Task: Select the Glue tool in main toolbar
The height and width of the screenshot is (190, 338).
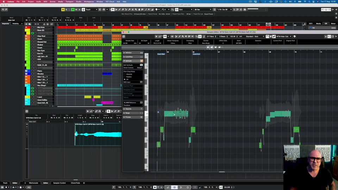Action: click(x=129, y=9)
